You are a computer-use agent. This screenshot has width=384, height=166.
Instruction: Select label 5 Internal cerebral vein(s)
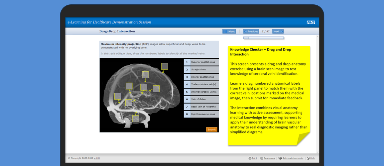click(201, 92)
